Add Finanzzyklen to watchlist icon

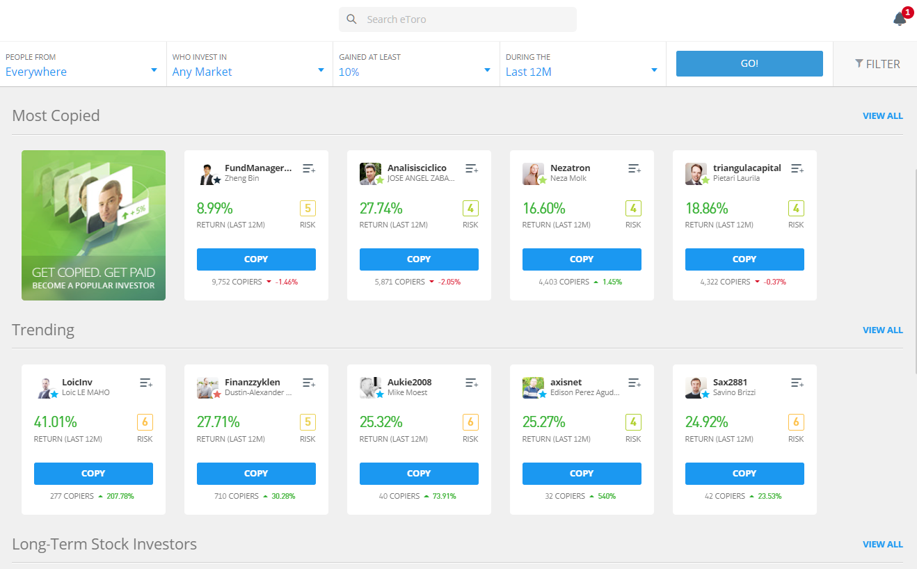pos(309,383)
